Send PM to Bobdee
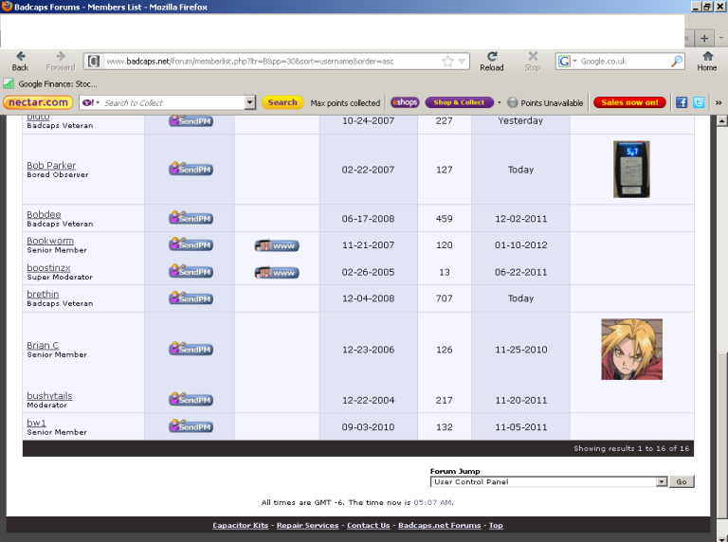 [191, 218]
